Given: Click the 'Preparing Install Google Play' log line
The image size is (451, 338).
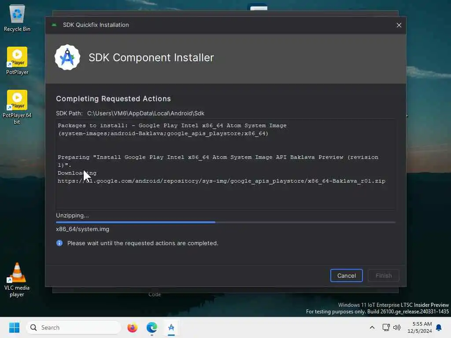Looking at the screenshot, I should 218,157.
